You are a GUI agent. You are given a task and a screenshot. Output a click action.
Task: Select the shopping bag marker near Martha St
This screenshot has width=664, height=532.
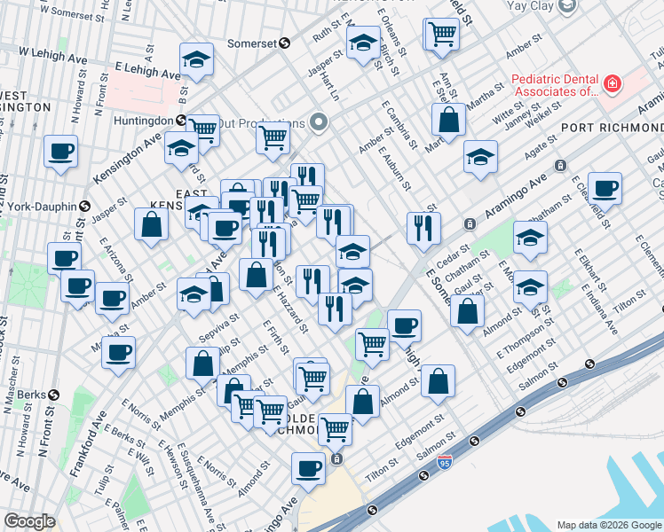point(449,121)
